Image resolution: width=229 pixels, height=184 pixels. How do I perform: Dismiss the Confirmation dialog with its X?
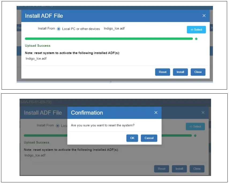click(156, 113)
